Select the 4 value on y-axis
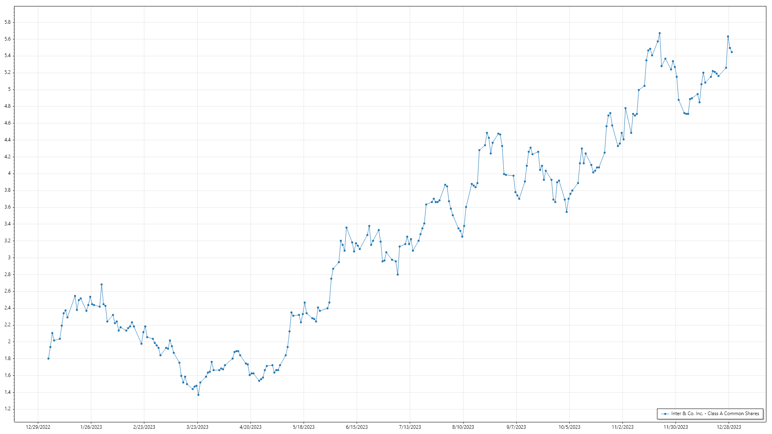This screenshot has width=772, height=434. [9, 174]
